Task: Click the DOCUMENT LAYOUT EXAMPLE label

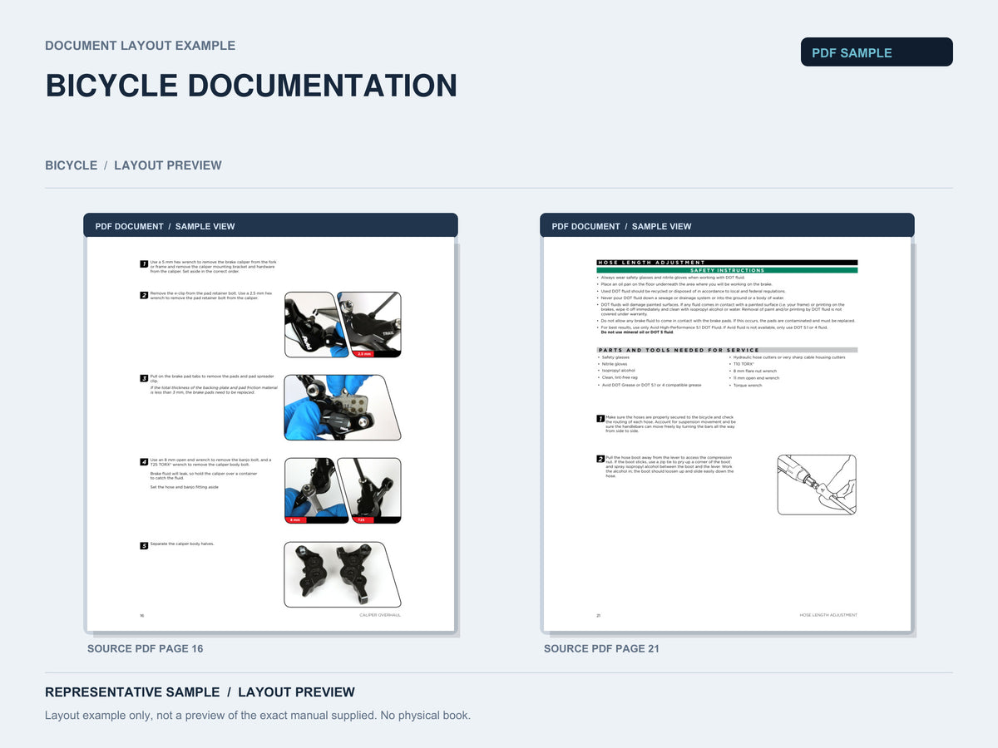Action: coord(140,46)
